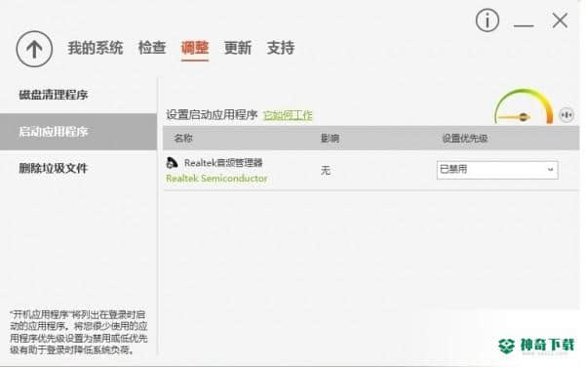The width and height of the screenshot is (585, 367).
Task: Select 启动应用程序 in the sidebar
Action: click(78, 132)
